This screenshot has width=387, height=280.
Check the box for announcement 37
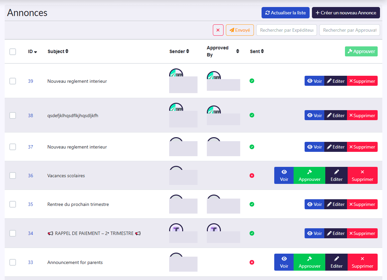point(13,147)
